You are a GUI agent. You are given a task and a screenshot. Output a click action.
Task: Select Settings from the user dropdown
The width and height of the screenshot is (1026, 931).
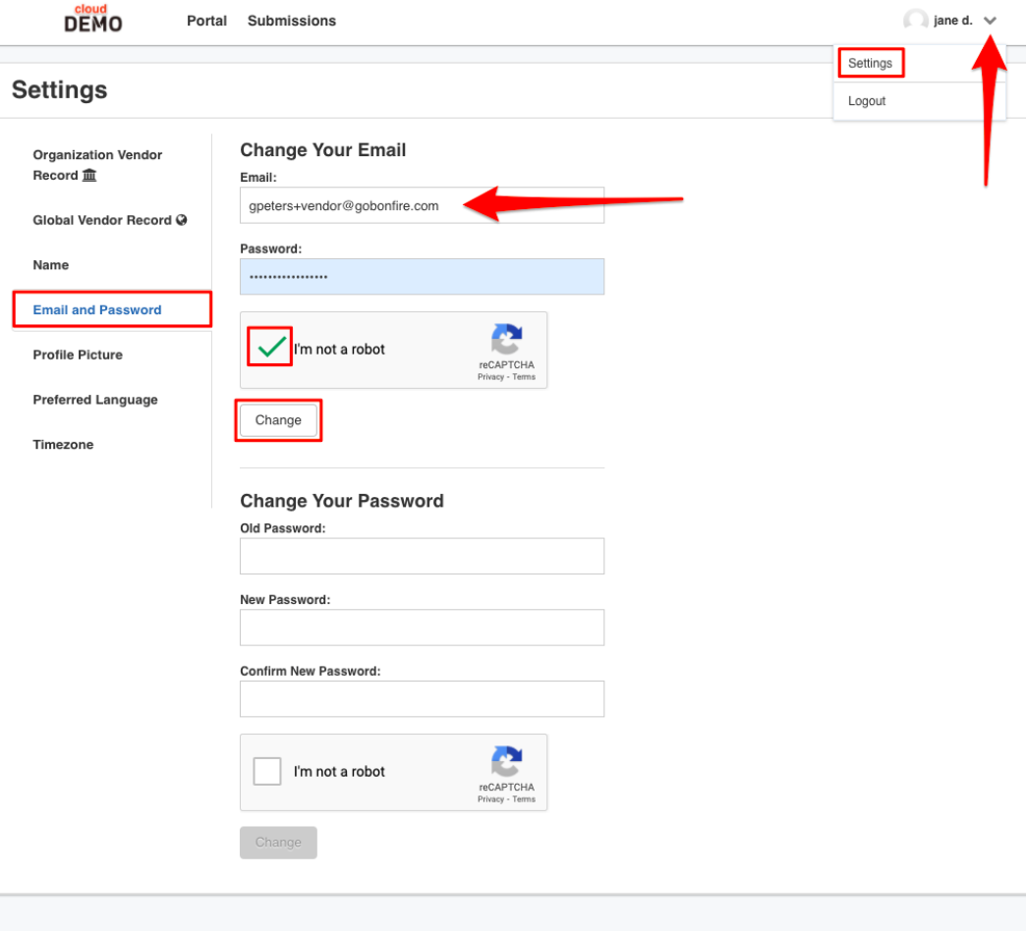point(870,64)
